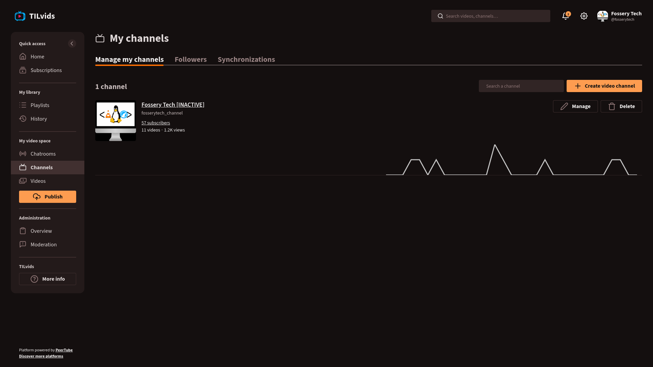Open the PeerTube link in footer
Screen dimensions: 653x367
click(x=64, y=350)
